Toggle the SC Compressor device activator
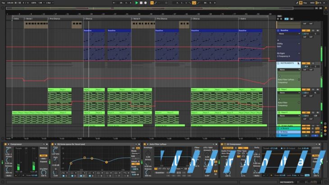This screenshot has width=329, height=185. [222, 144]
